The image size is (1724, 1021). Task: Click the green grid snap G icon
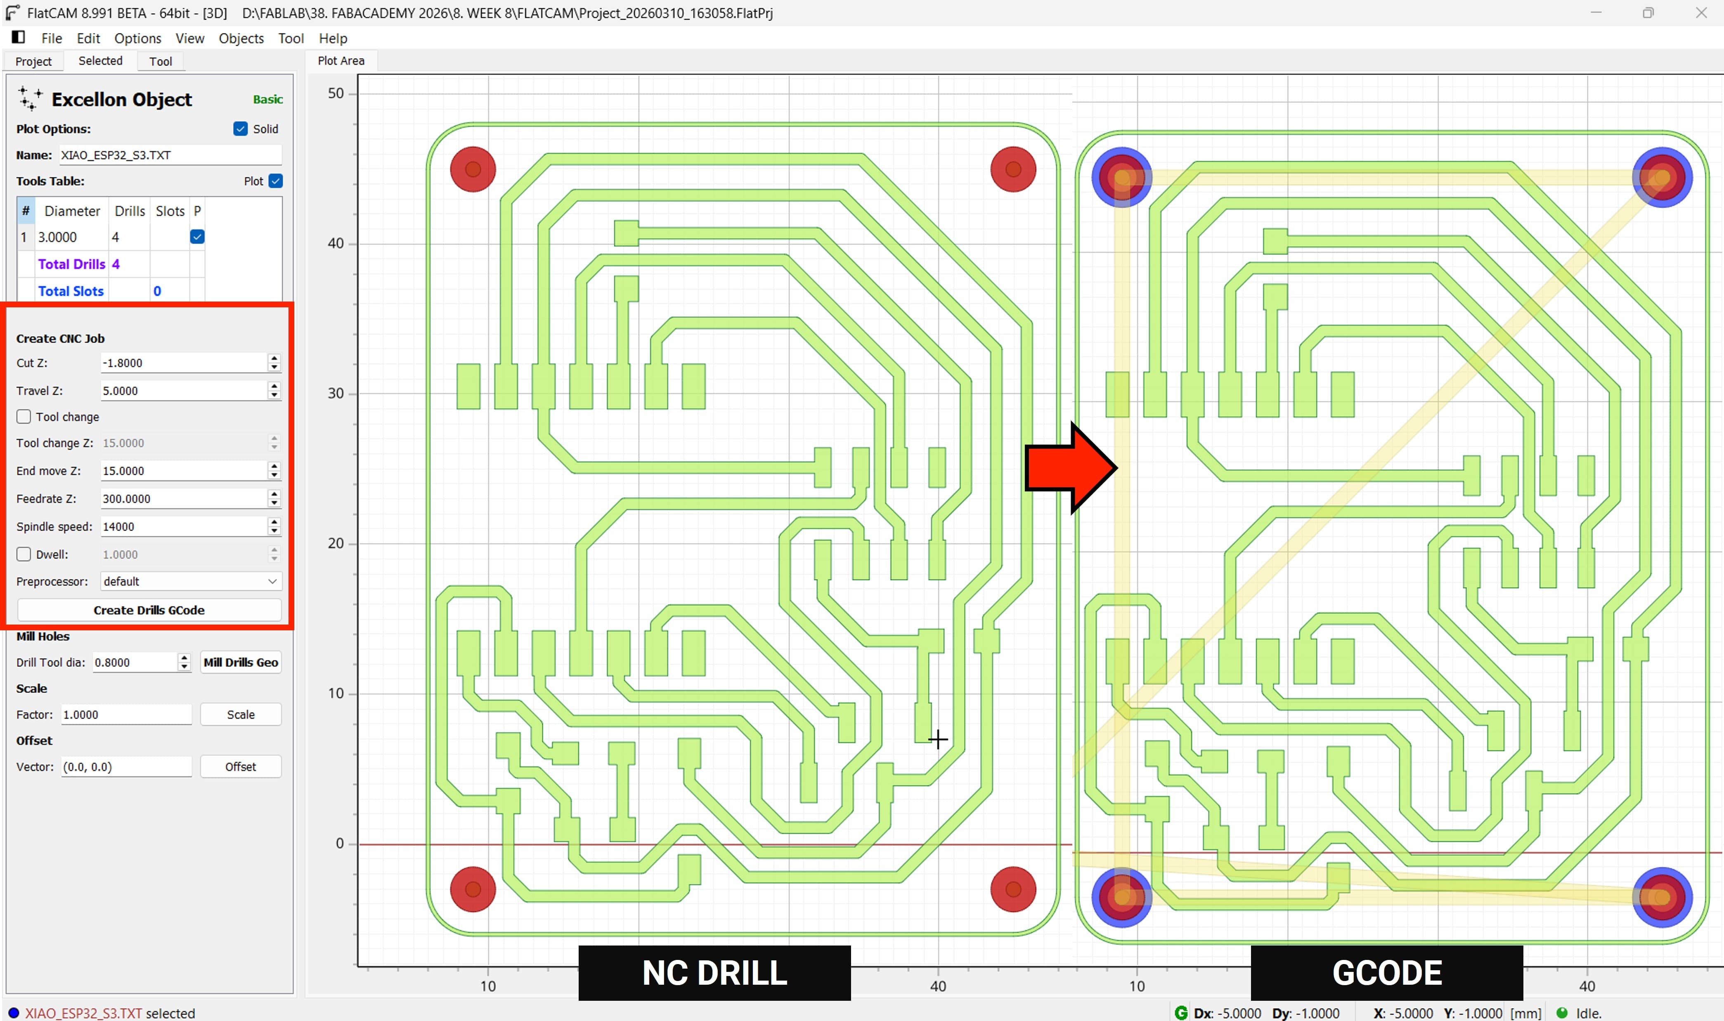click(1180, 1013)
